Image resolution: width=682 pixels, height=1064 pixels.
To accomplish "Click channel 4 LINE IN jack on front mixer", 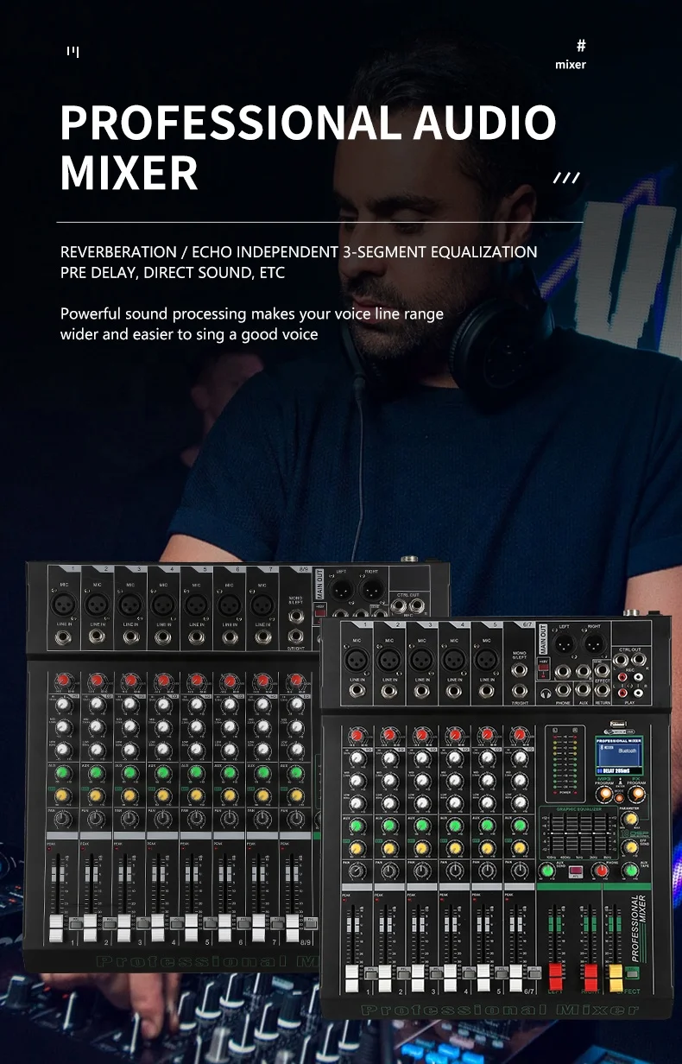I will 454,691.
